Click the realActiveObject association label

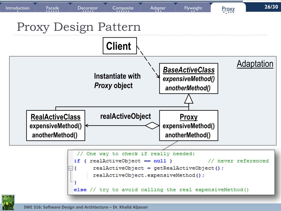125,116
